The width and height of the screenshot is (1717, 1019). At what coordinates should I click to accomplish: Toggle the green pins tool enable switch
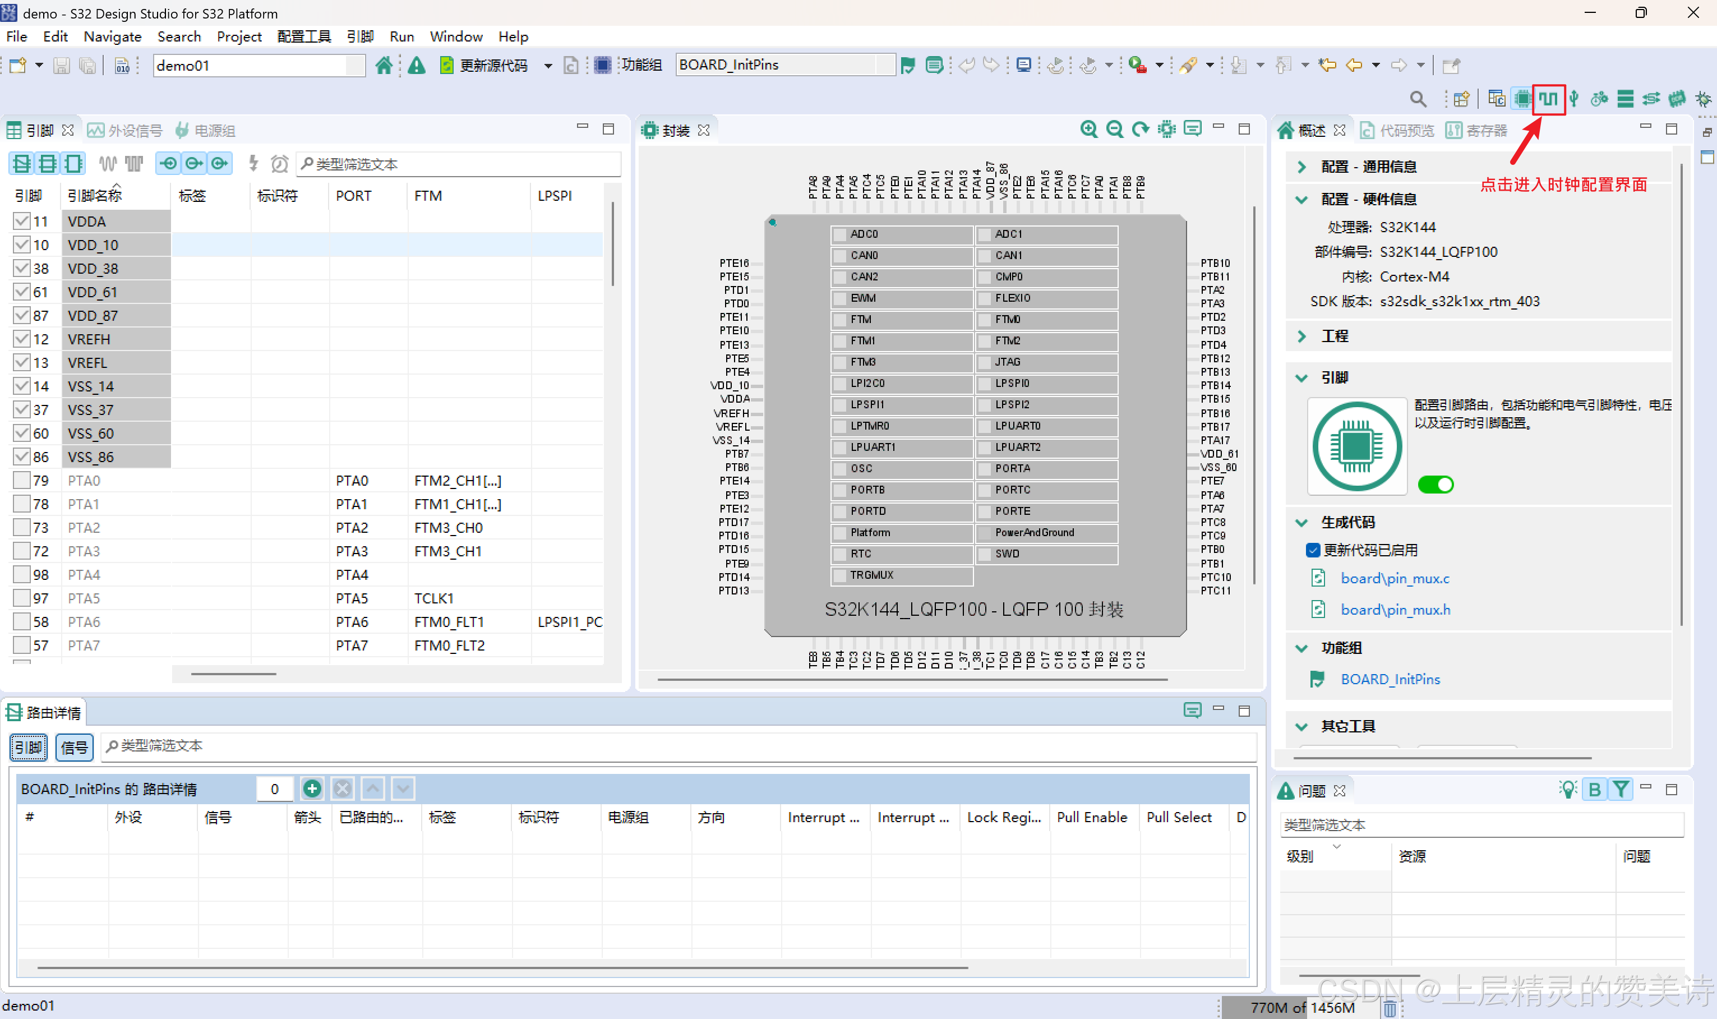tap(1435, 484)
